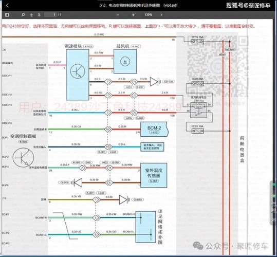This screenshot has height=257, width=277.
Task: Click the 详见网络拓扑图 network box
Action: (145, 227)
